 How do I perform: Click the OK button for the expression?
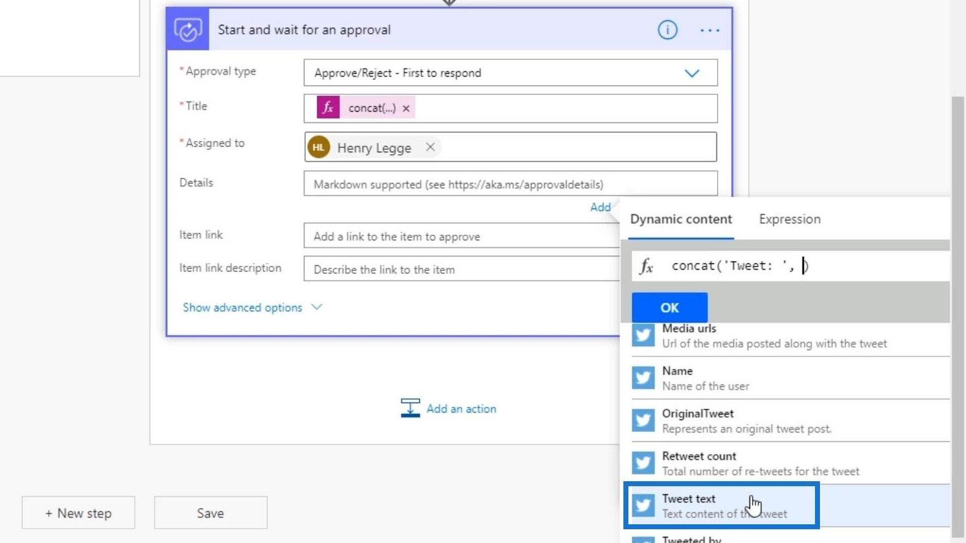point(670,307)
